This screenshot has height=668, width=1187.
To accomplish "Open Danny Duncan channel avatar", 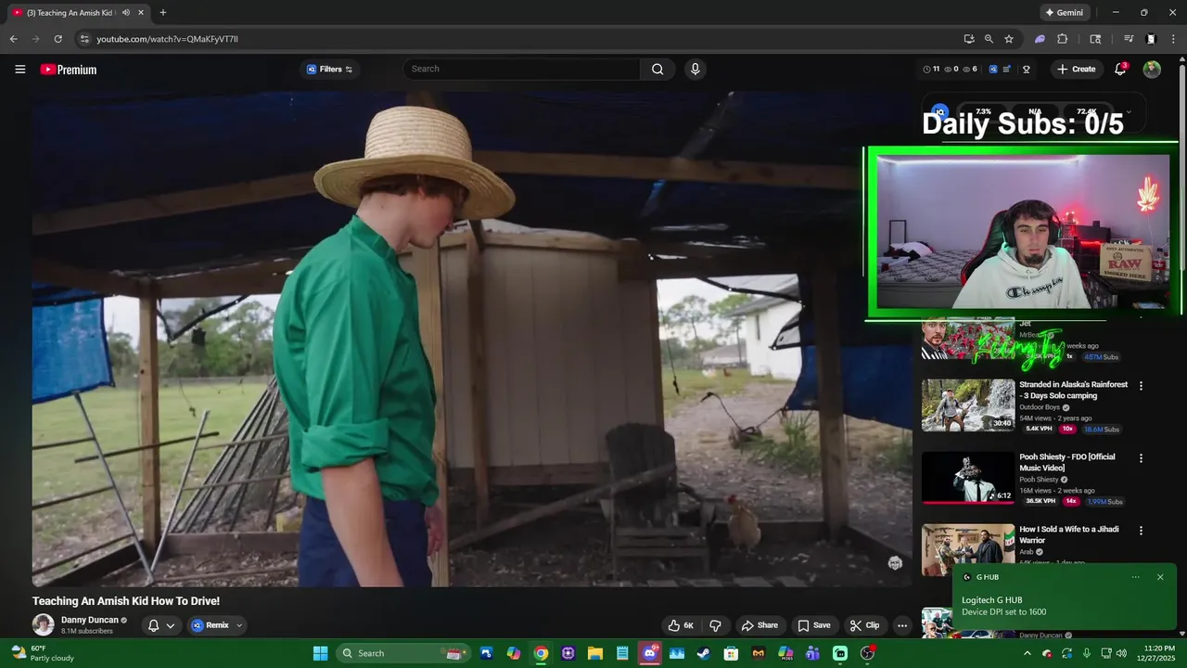I will coord(43,624).
